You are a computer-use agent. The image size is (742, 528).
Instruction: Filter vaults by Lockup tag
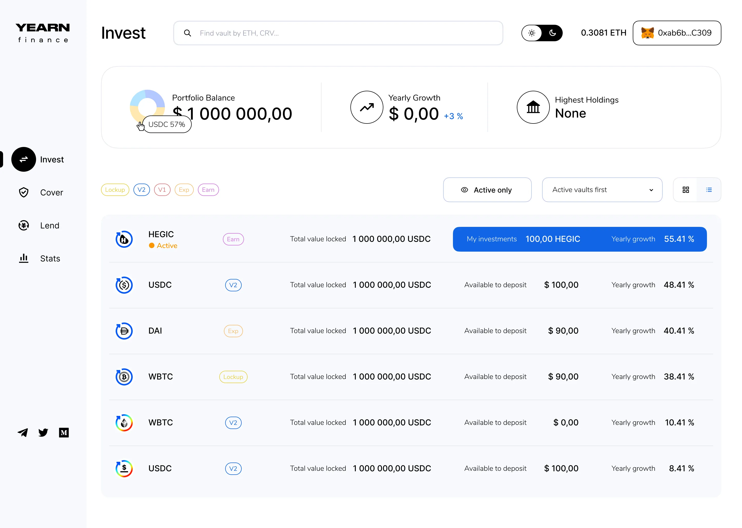tap(115, 190)
